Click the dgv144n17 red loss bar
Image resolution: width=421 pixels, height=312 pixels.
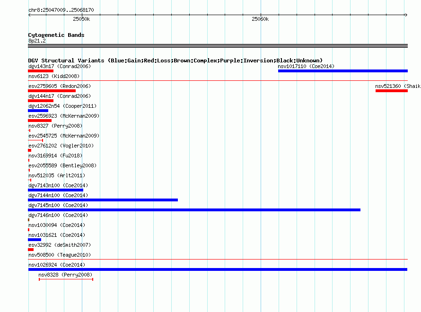41,101
